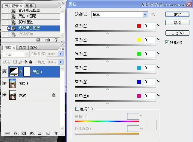
Task: Click the link layers chain icon
Action: pyautogui.click(x=7, y=134)
